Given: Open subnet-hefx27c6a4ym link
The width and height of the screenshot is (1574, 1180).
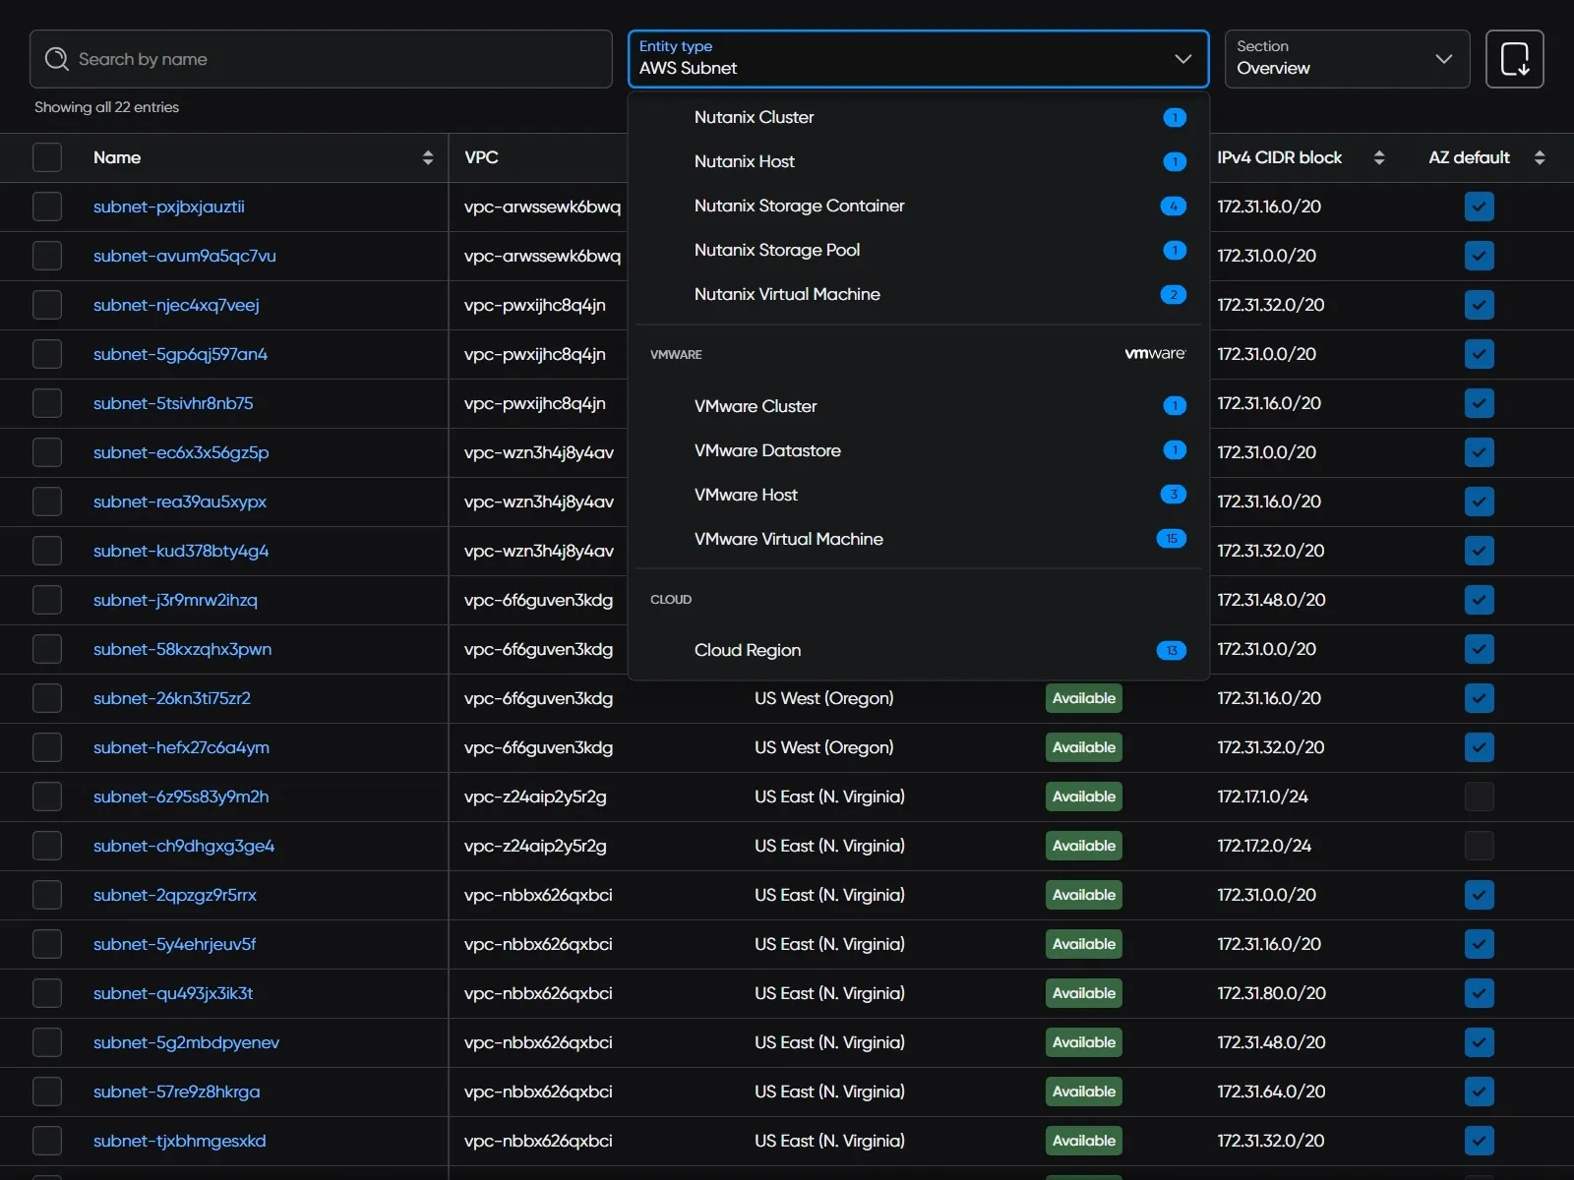Looking at the screenshot, I should tap(181, 747).
